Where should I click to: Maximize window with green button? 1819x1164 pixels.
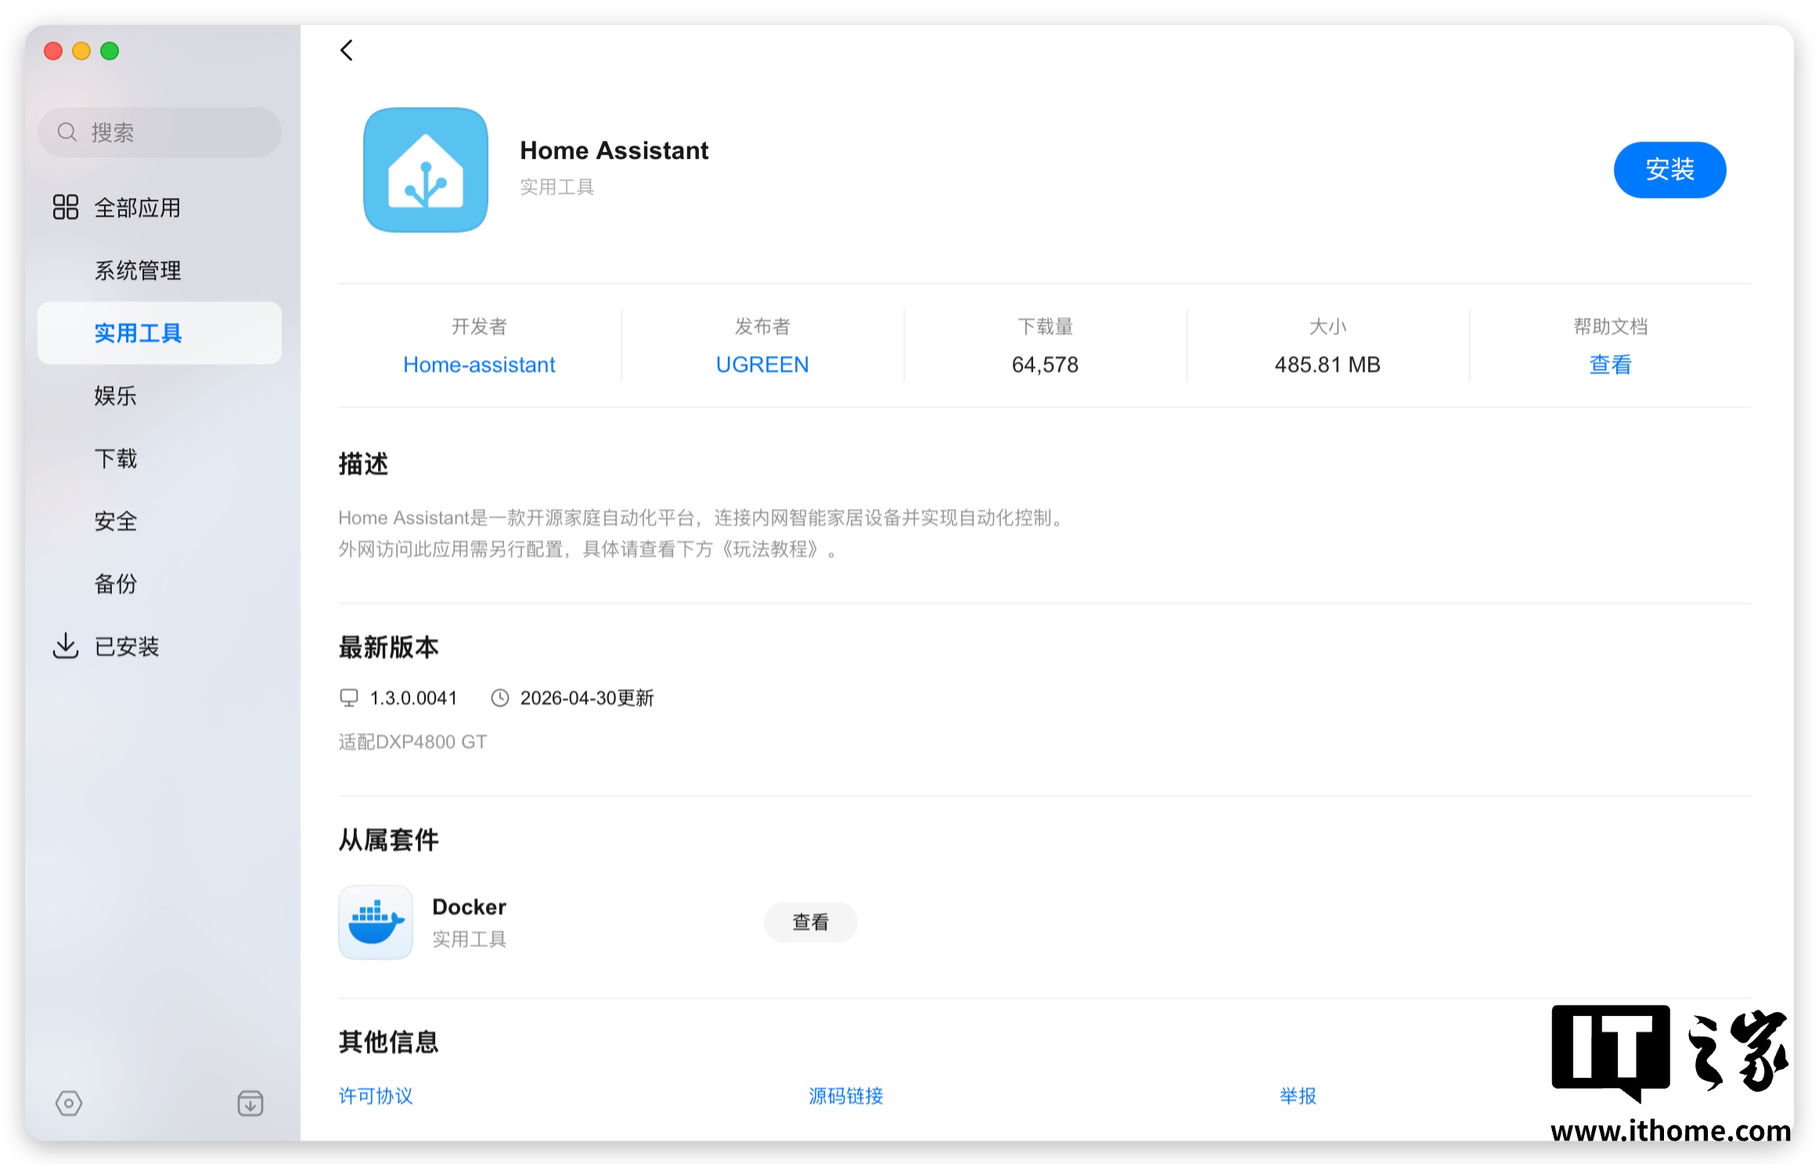110,51
